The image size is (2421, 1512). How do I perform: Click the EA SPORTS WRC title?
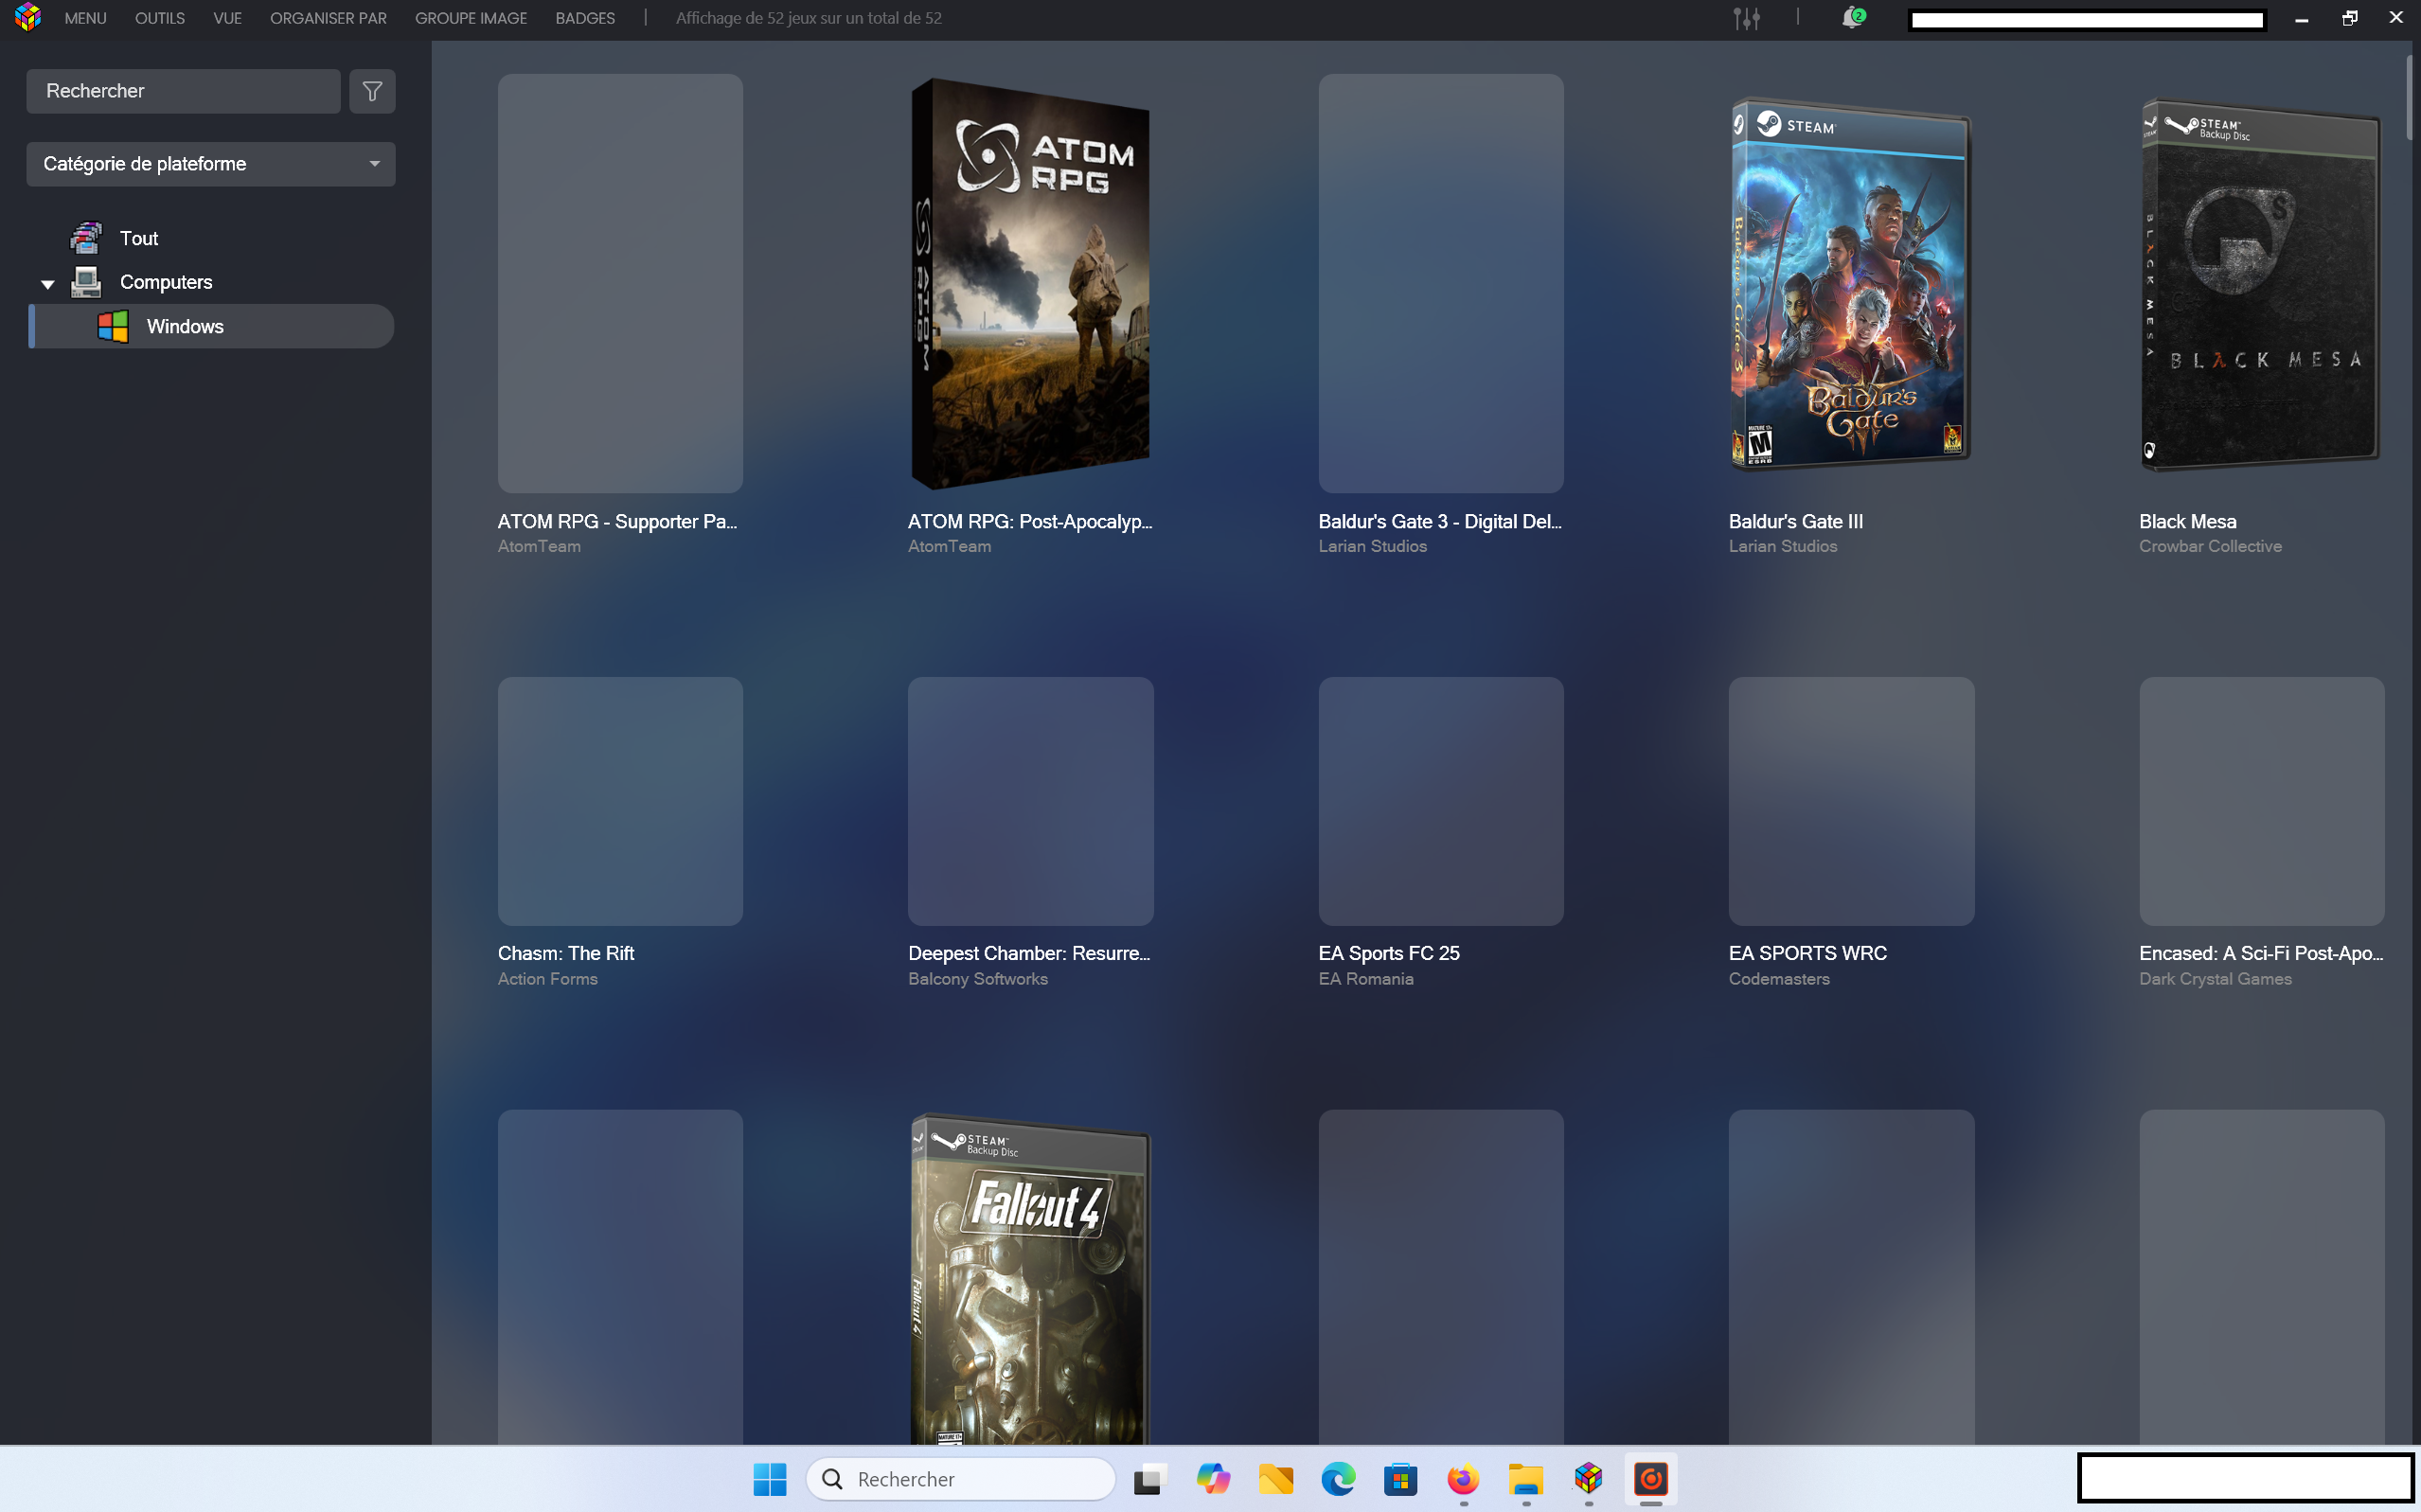1808,953
